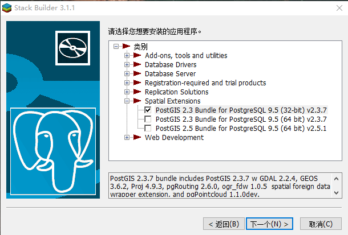Select the Database Server label
This screenshot has width=348, height=235.
(171, 73)
